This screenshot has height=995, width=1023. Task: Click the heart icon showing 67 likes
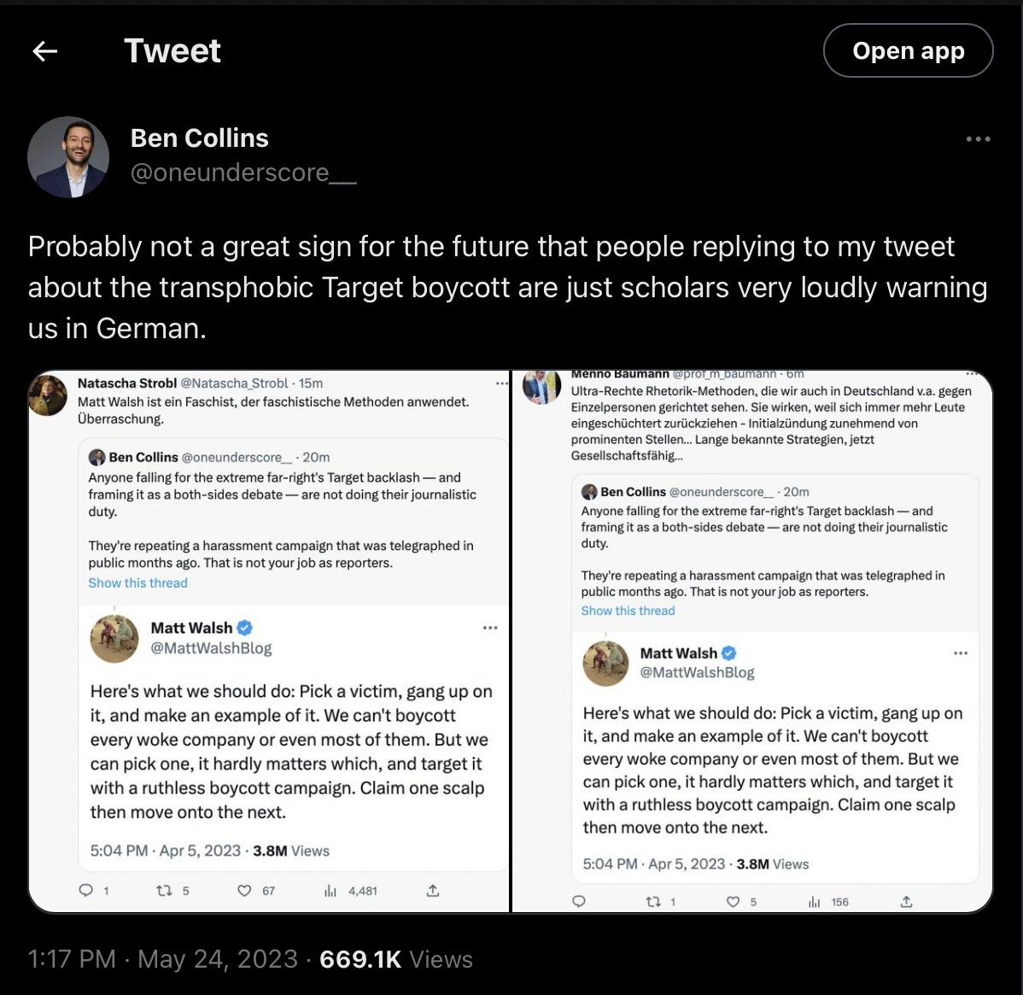(x=245, y=891)
